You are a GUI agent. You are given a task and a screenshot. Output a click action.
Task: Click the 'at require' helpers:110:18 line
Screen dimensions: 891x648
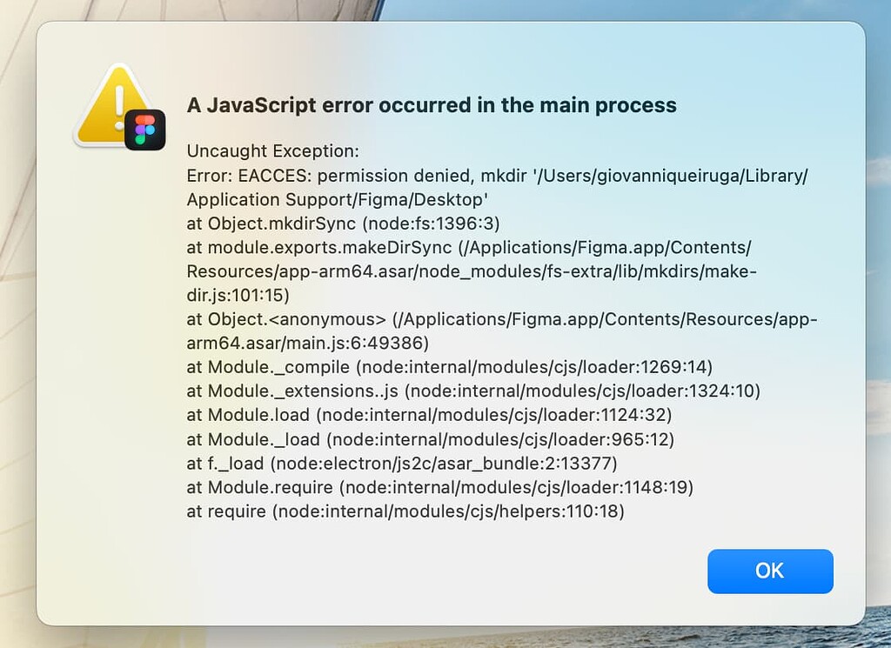click(405, 511)
